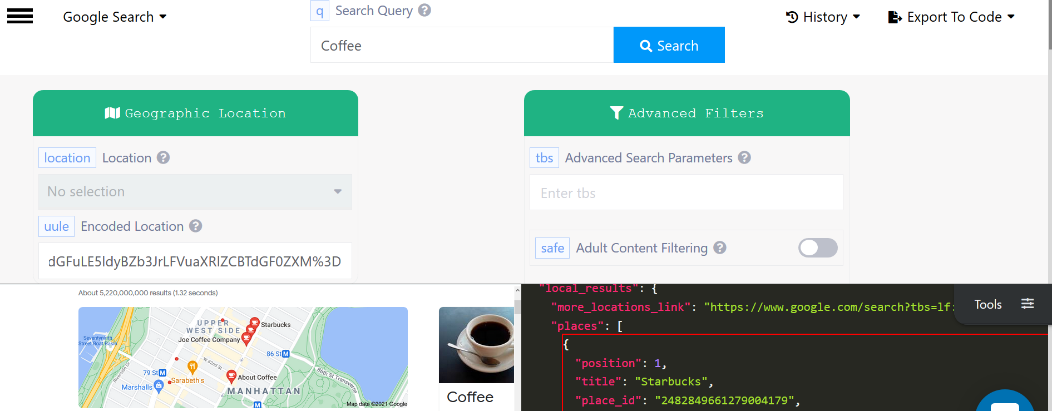
Task: Click the Encoded Location help icon
Action: [x=195, y=226]
